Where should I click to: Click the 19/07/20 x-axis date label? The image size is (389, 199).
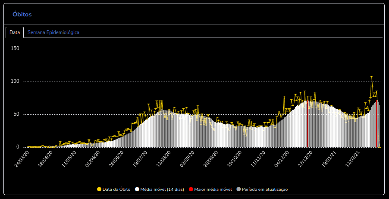coord(139,159)
